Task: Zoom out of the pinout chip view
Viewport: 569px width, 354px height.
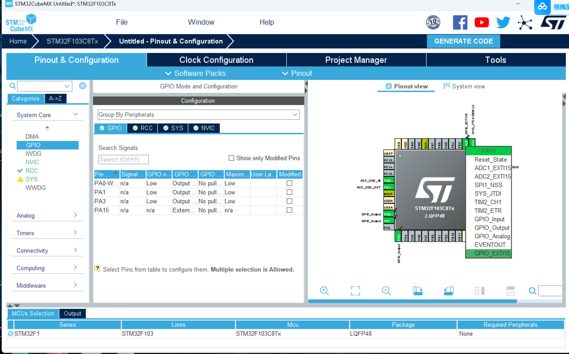Action: pyautogui.click(x=386, y=291)
